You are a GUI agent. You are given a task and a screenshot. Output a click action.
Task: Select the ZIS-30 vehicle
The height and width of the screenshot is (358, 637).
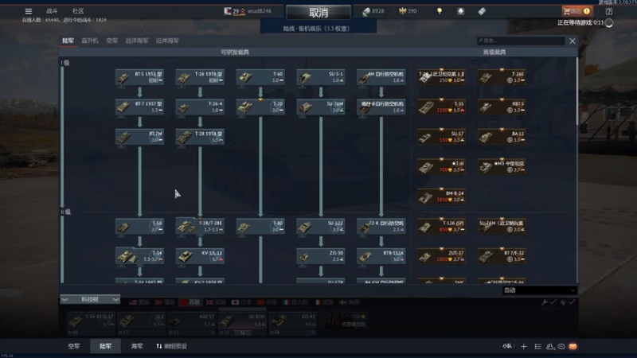pyautogui.click(x=321, y=256)
